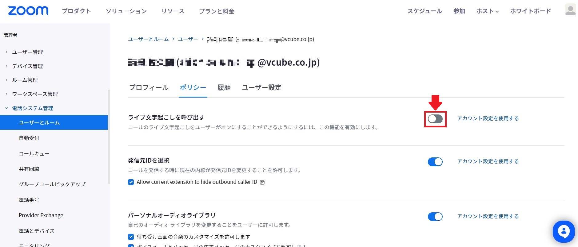The width and height of the screenshot is (578, 247).
Task: Turn off パーソナルオーディオライブラリ toggle
Action: point(435,217)
